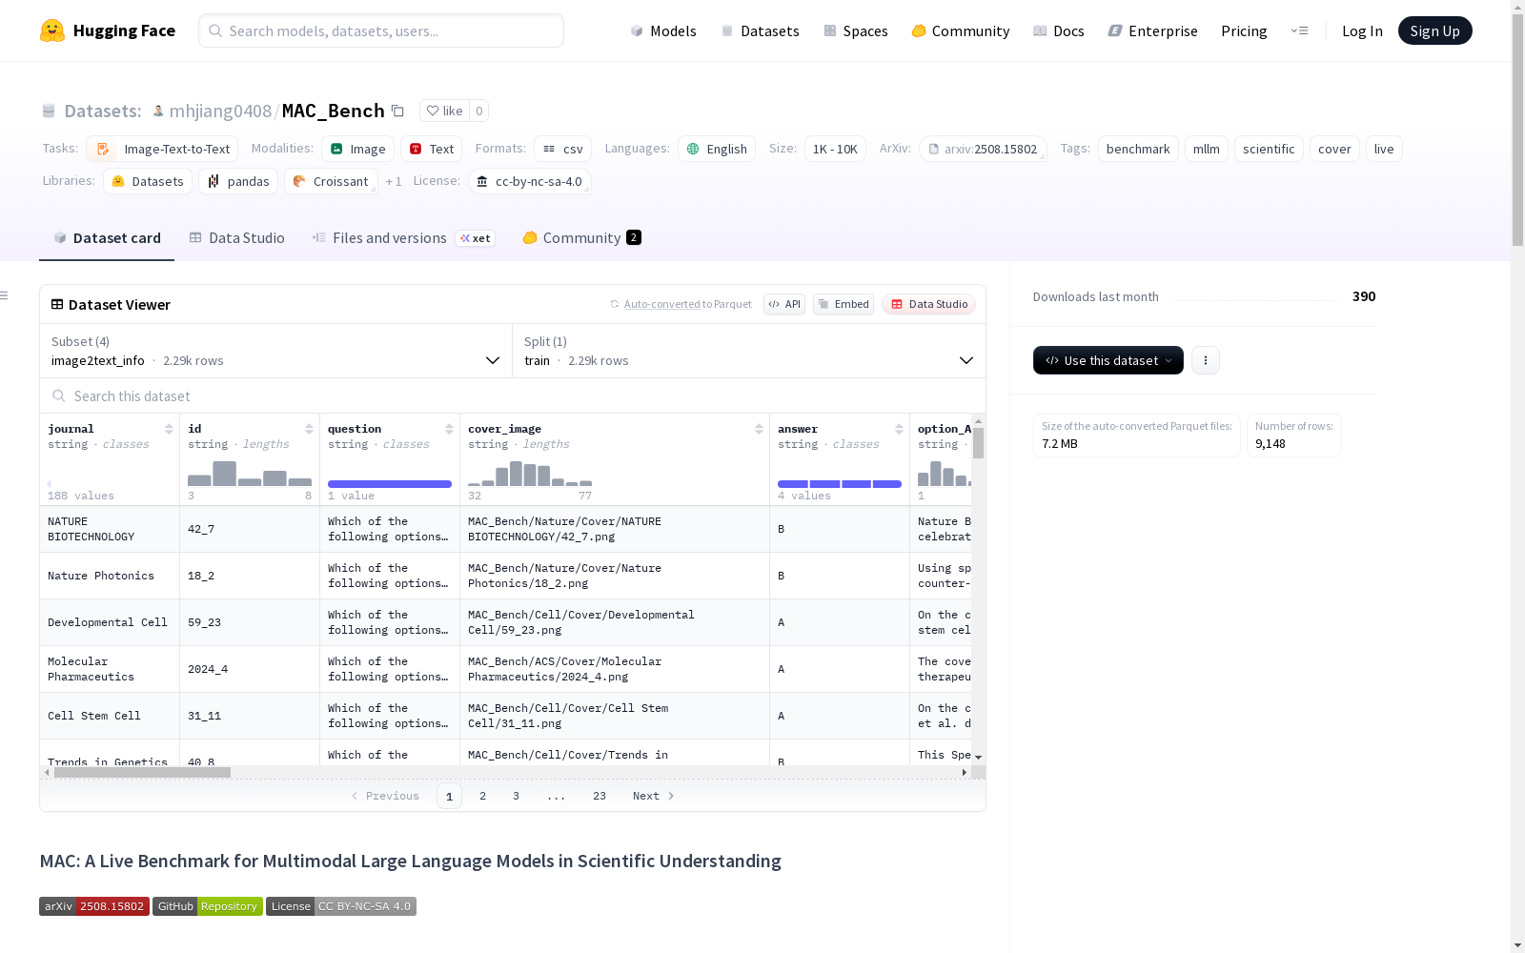
Task: Open the arxiv:2508.15802 paper tag
Action: [983, 149]
